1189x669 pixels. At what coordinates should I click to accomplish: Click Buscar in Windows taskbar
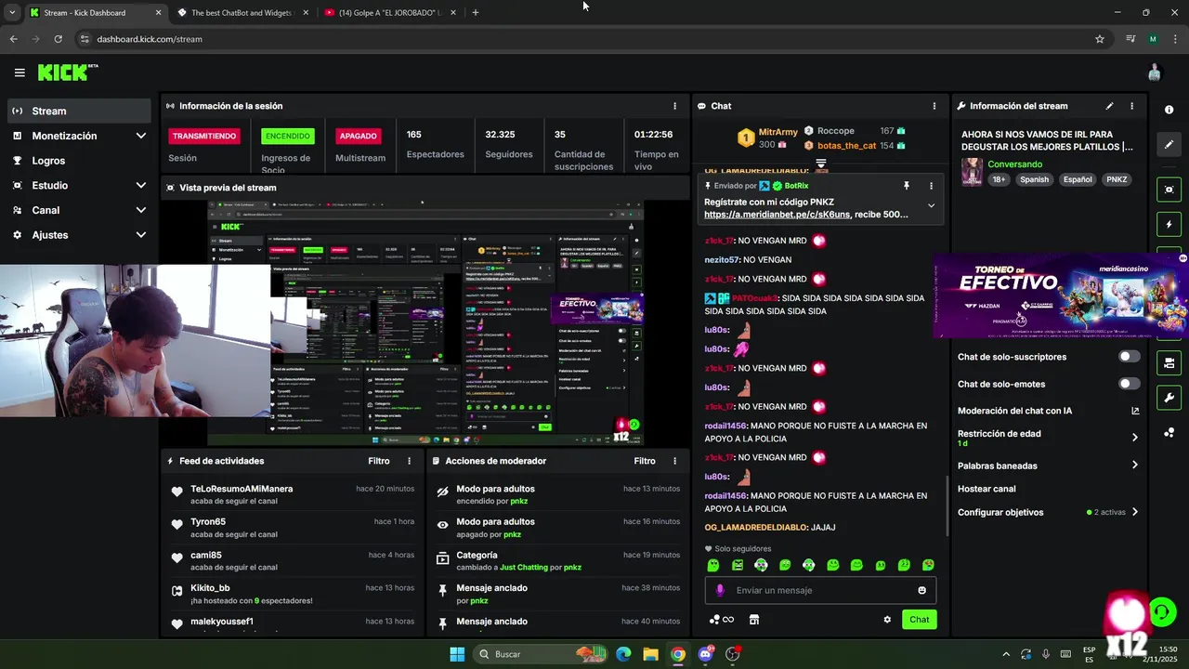tap(542, 654)
